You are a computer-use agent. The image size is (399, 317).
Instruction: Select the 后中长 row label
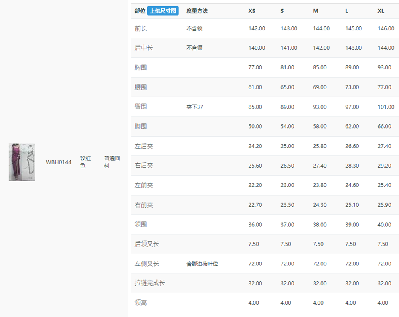(x=144, y=48)
